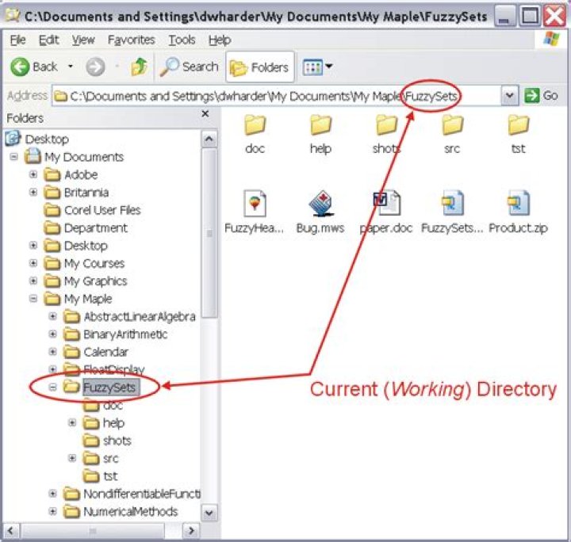Expand the Adobe folder node

[x=33, y=174]
